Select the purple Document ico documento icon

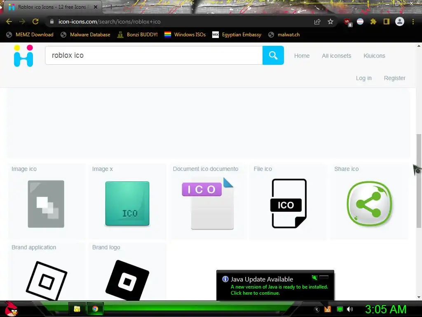click(x=208, y=203)
